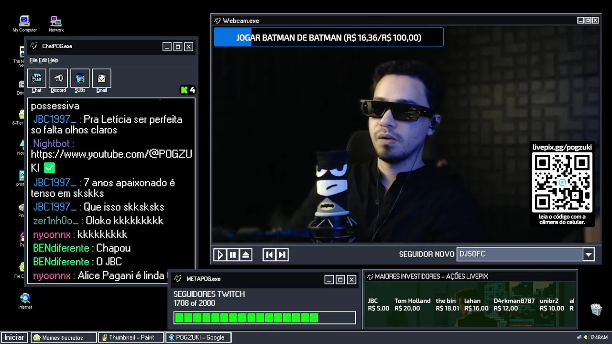Screen dimensions: 612x344
Task: Click the clock showing 12:48AM
Action: pyautogui.click(x=599, y=337)
